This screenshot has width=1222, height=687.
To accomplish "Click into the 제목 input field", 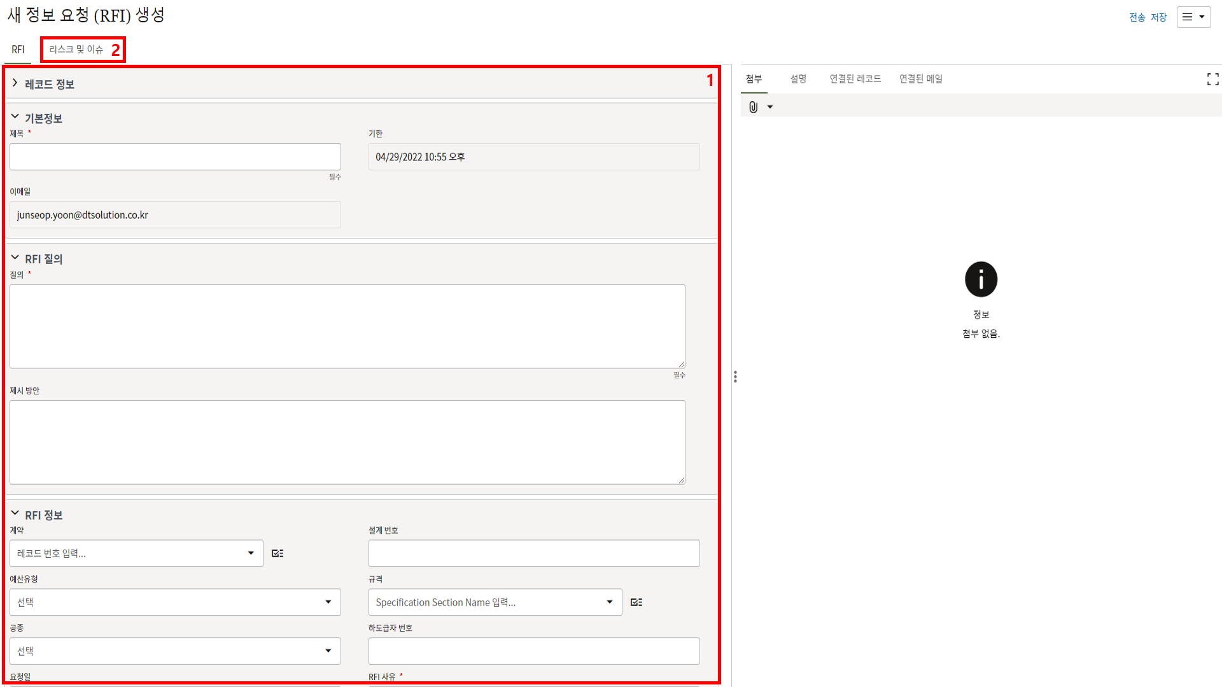I will 175,156.
